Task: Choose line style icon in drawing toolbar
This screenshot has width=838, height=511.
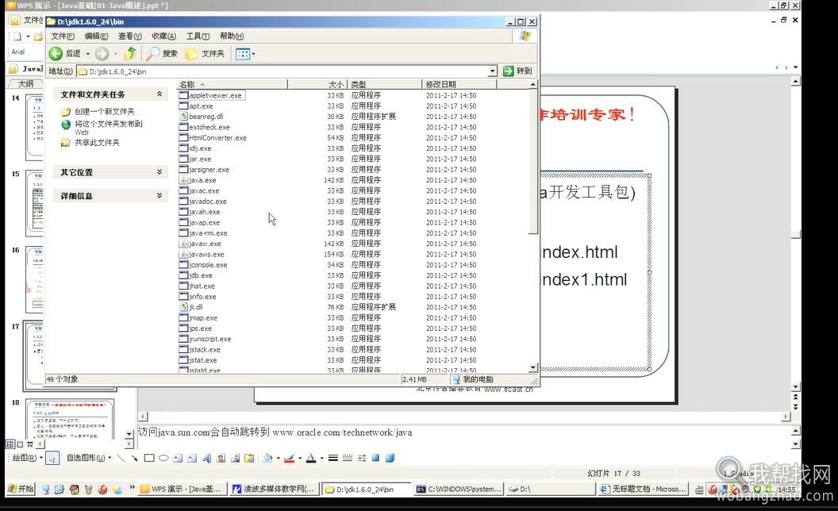Action: (333, 458)
